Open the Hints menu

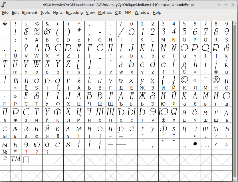click(58, 13)
